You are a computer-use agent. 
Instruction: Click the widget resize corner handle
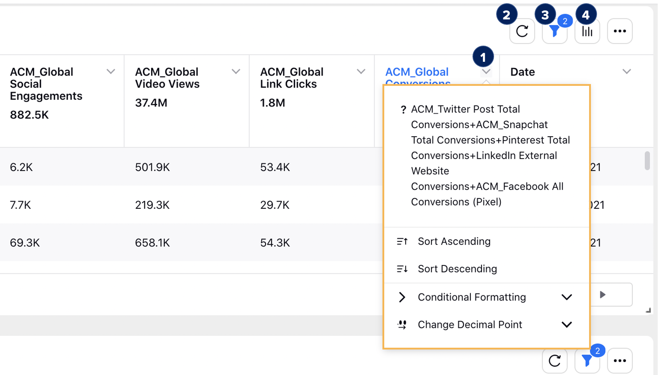[648, 310]
